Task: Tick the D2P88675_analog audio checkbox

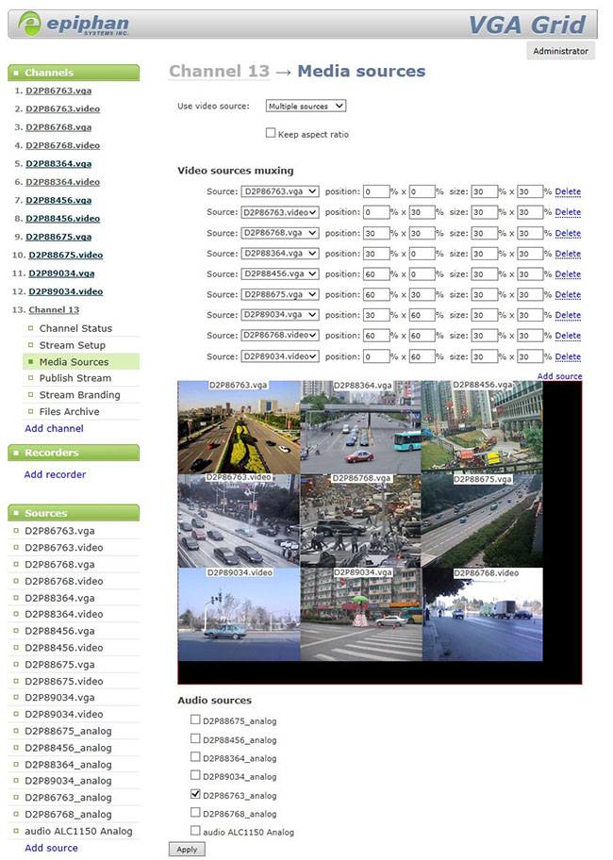Action: pos(195,719)
